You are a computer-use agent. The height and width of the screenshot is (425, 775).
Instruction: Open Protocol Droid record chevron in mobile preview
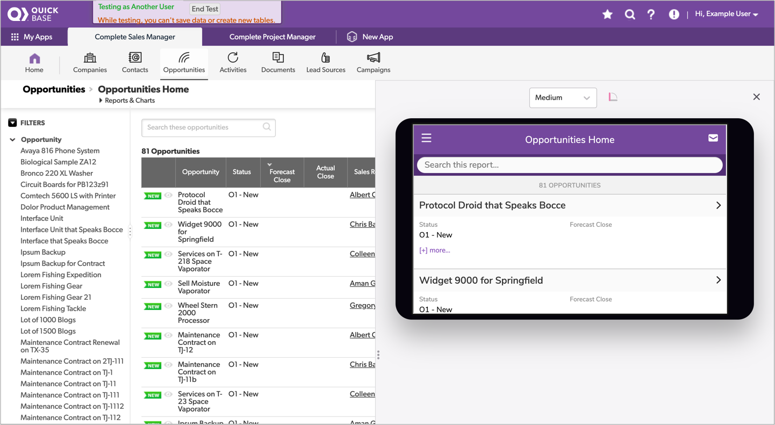click(x=719, y=205)
